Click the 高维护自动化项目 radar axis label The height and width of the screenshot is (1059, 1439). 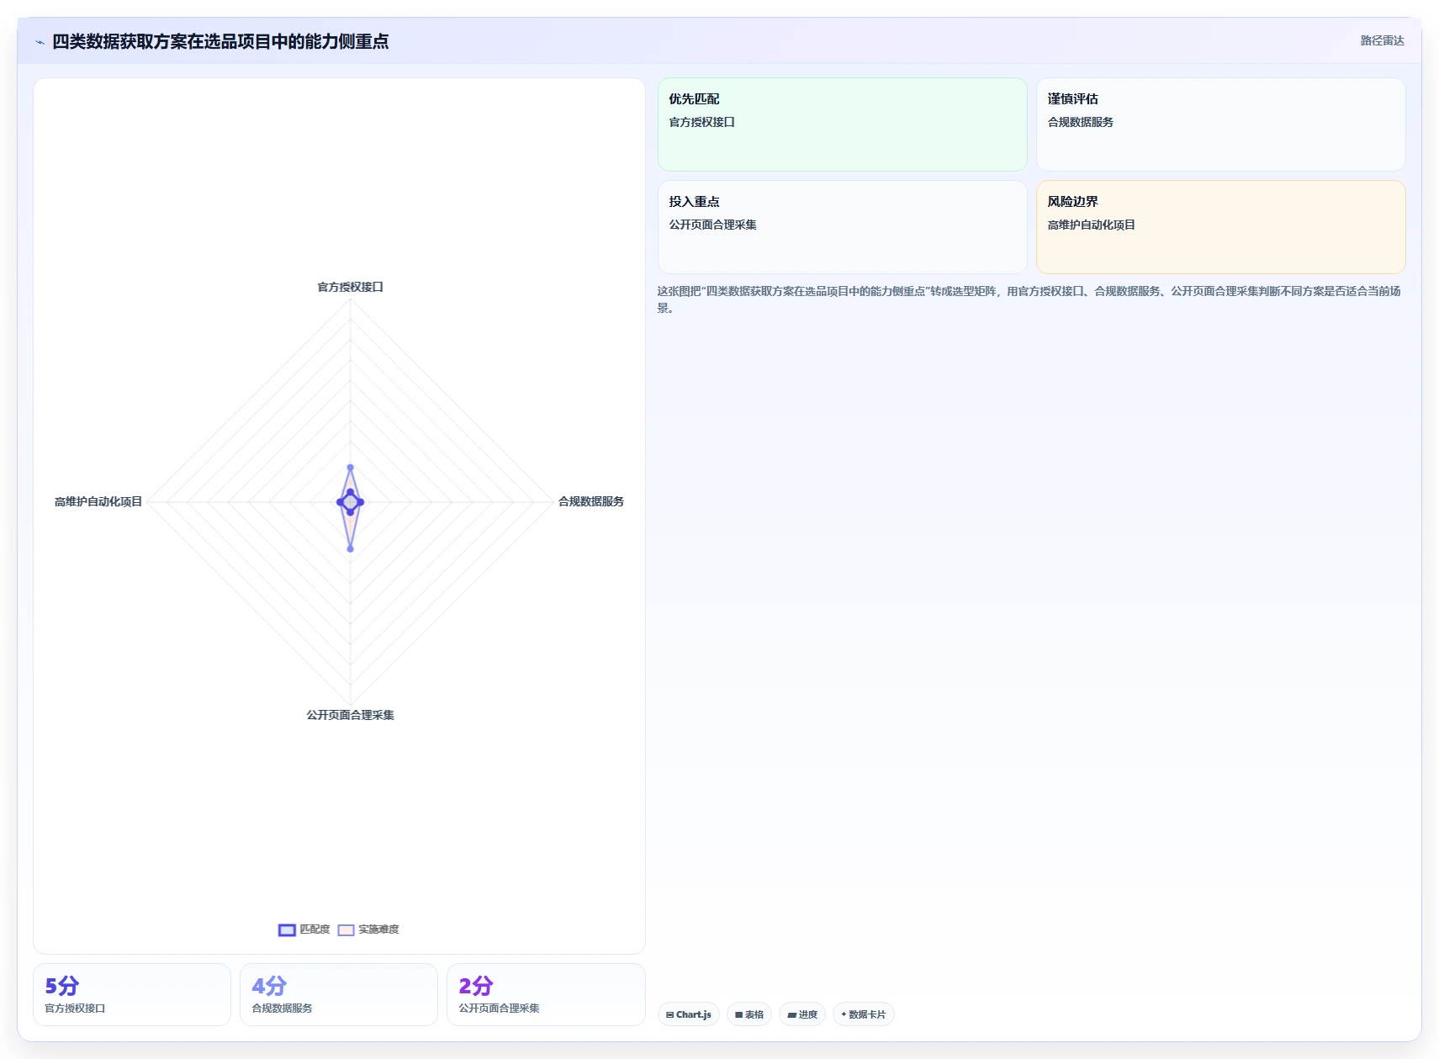pos(98,501)
